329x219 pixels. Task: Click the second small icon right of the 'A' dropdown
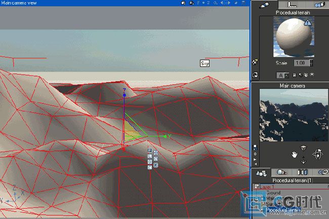point(301,75)
